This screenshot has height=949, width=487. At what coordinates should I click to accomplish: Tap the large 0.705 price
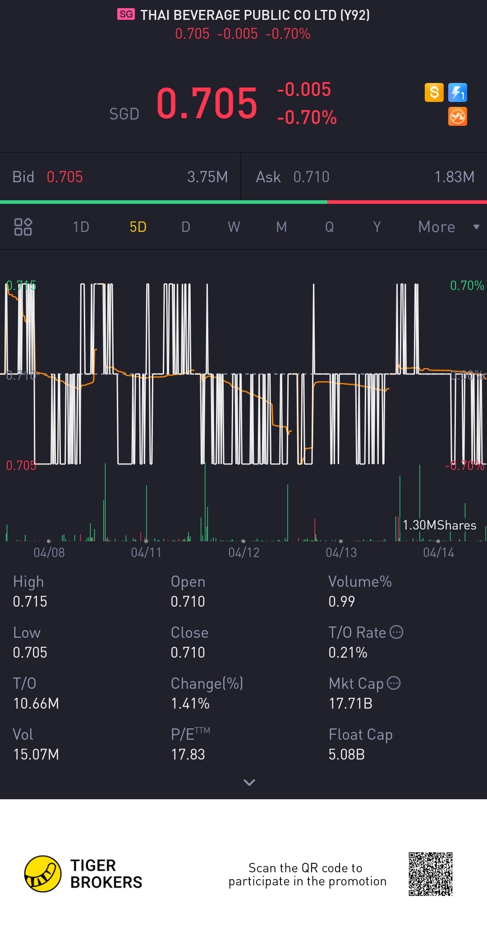[207, 103]
